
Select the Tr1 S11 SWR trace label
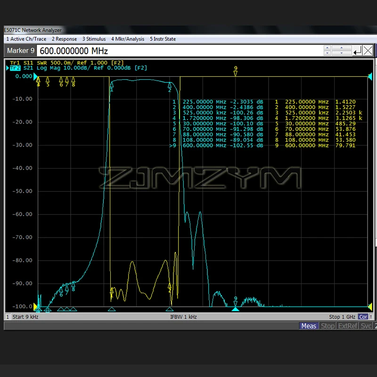(66, 63)
